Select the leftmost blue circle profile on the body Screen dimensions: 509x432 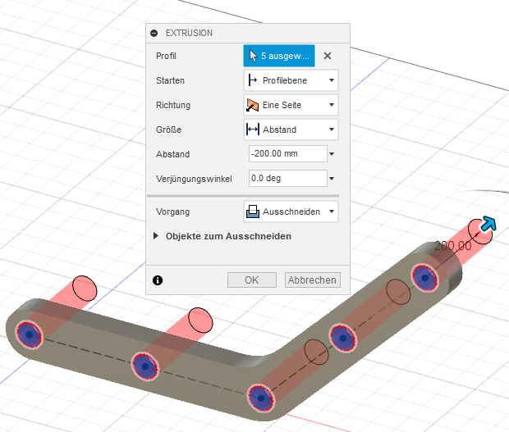coord(30,334)
